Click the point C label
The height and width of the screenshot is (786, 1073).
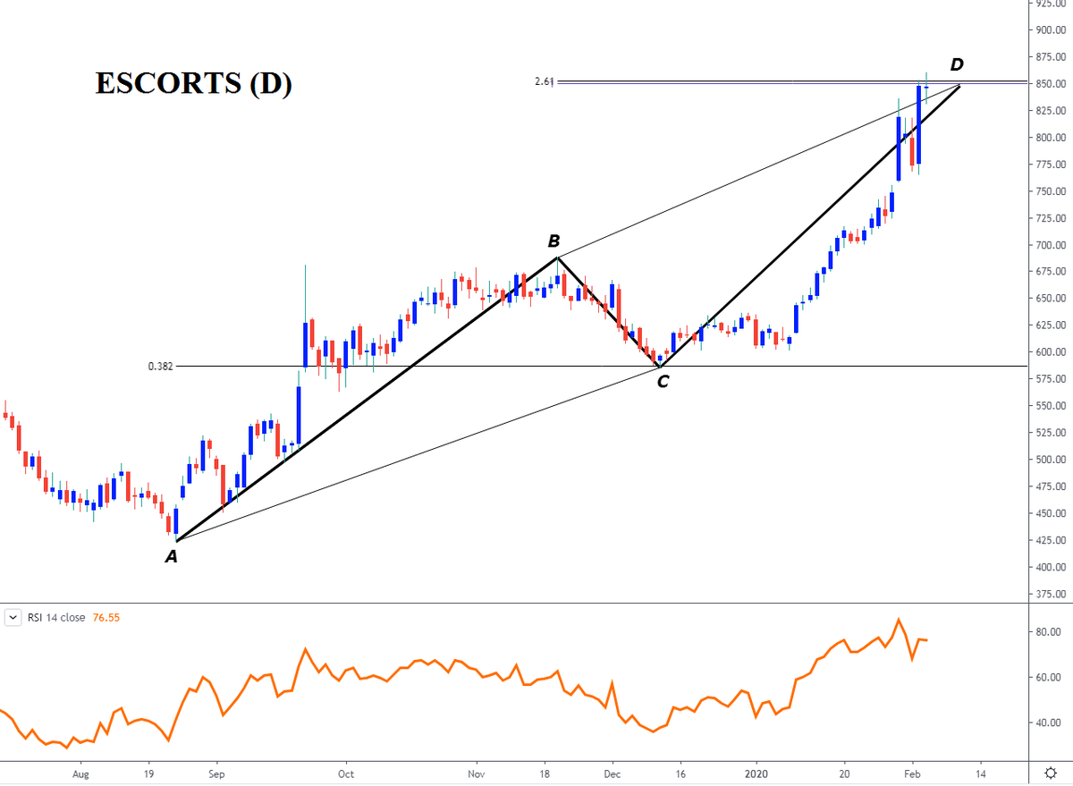(x=663, y=382)
